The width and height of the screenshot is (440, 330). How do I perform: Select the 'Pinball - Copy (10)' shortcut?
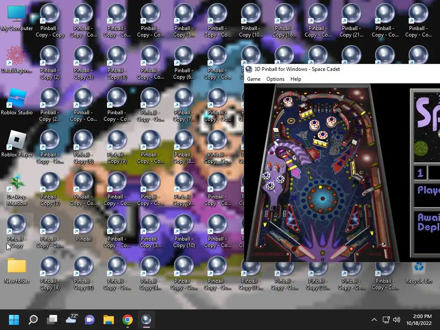184,231
